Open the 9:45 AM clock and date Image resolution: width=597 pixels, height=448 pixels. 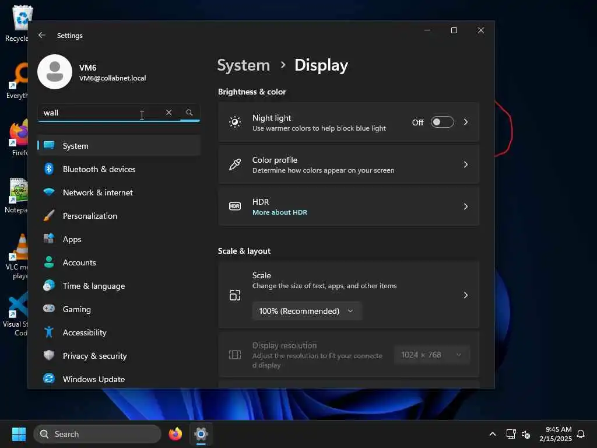click(556, 434)
